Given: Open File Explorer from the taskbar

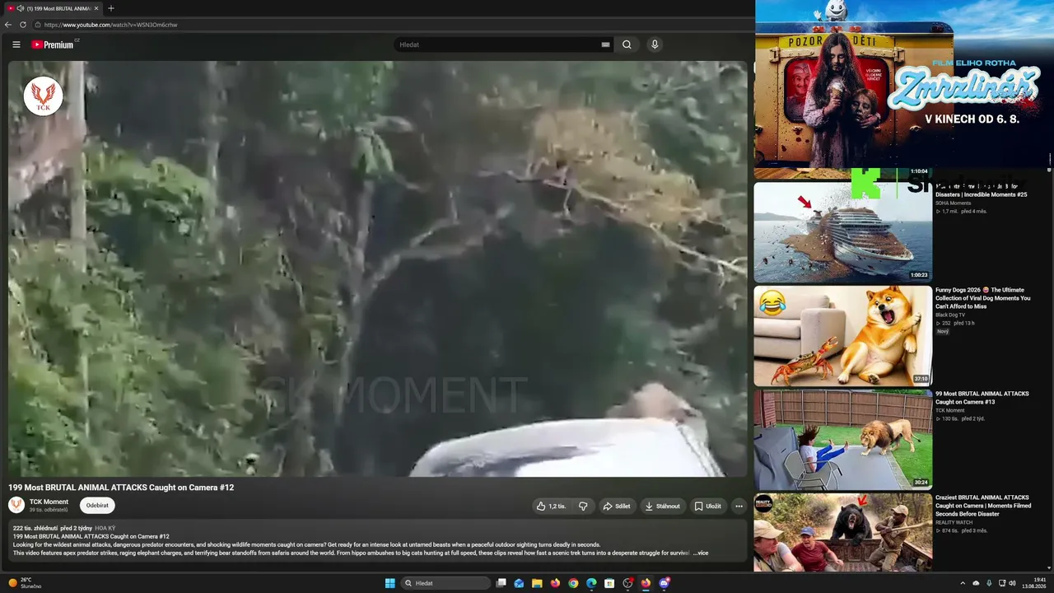Looking at the screenshot, I should (537, 583).
